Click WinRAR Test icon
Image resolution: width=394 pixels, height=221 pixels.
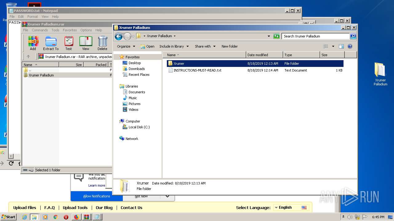(x=69, y=43)
